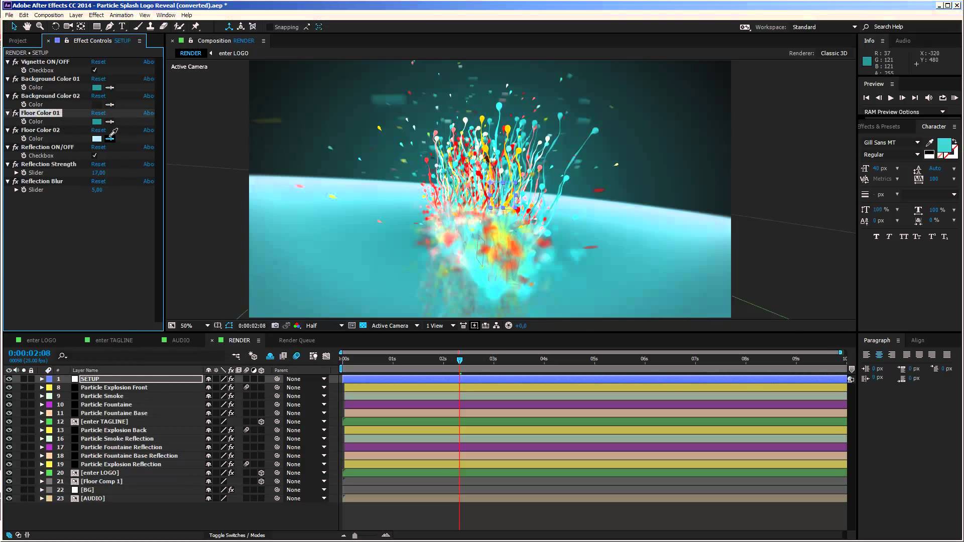964x542 pixels.
Task: Center-align text in Paragraph panel
Action: (879, 355)
